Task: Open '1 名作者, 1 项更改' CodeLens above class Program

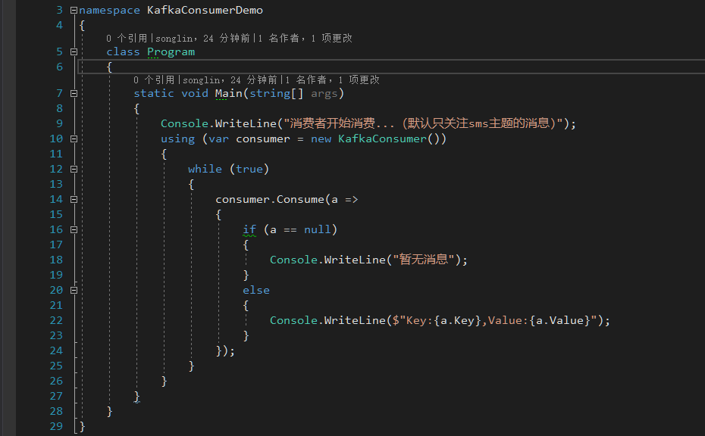Action: click(305, 38)
